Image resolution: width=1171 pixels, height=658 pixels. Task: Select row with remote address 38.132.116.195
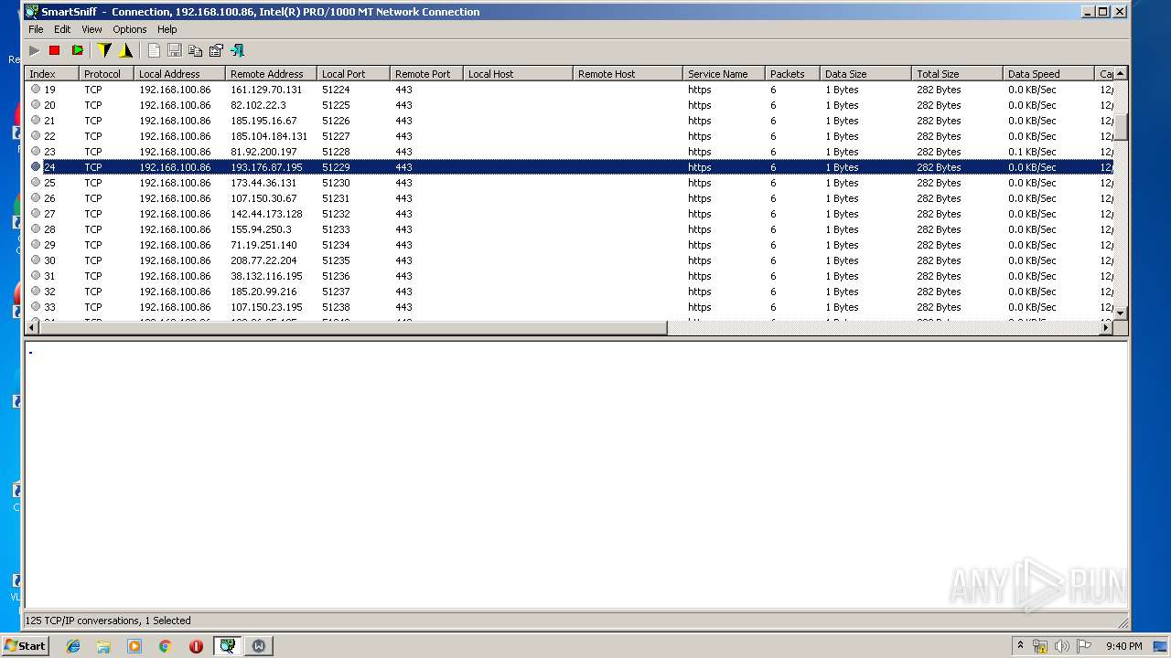coord(570,276)
